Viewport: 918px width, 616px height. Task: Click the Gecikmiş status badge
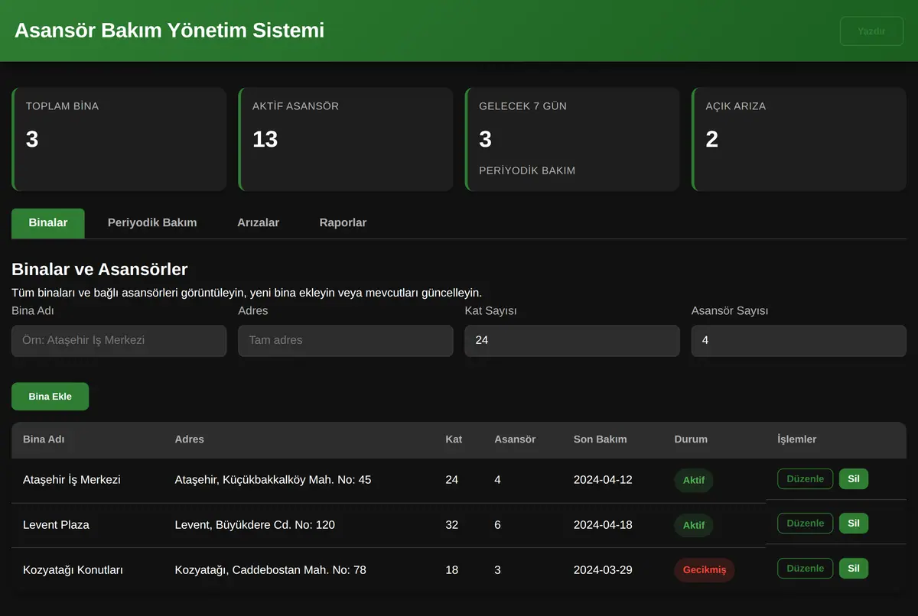705,570
